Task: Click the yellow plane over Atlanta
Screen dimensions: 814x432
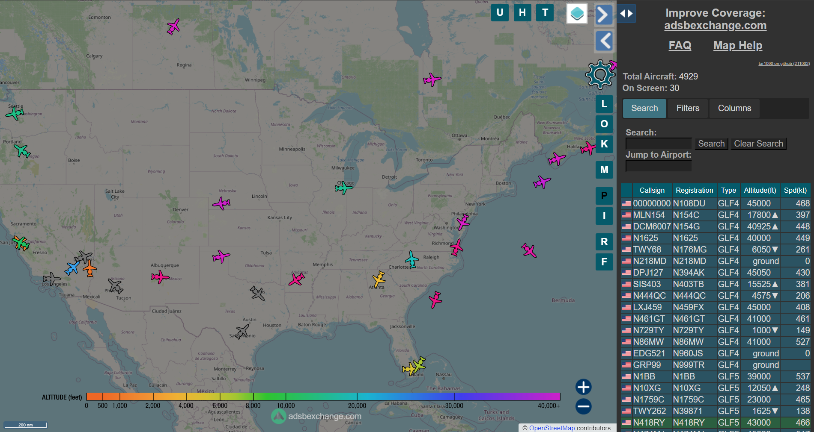Action: [379, 279]
